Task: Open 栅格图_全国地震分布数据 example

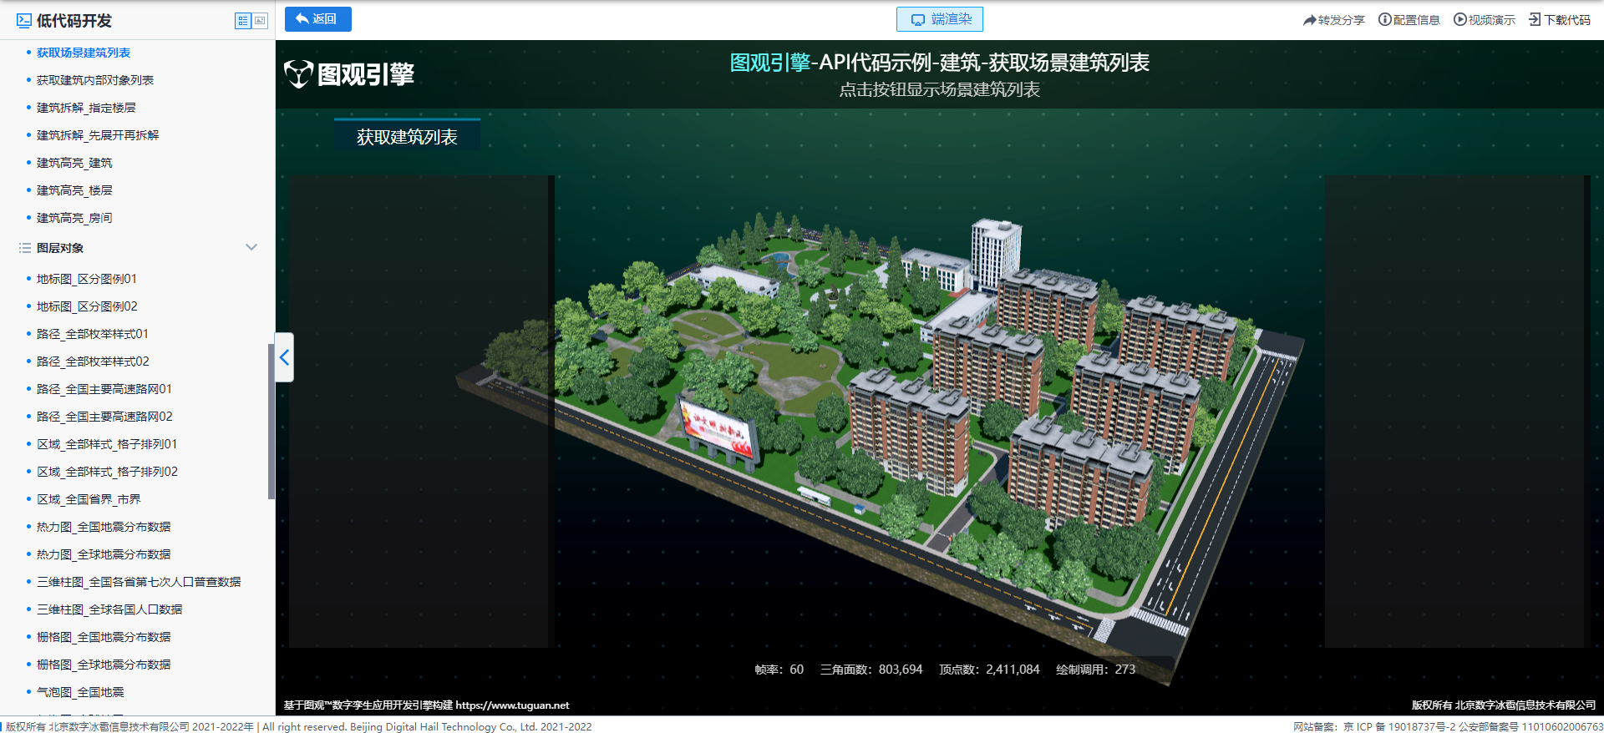Action: point(104,637)
